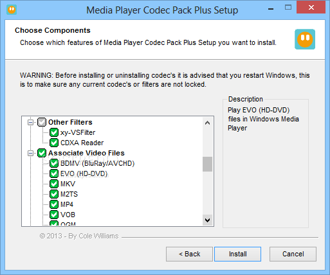Uncheck the xy-VSFilter checkbox

coord(54,132)
